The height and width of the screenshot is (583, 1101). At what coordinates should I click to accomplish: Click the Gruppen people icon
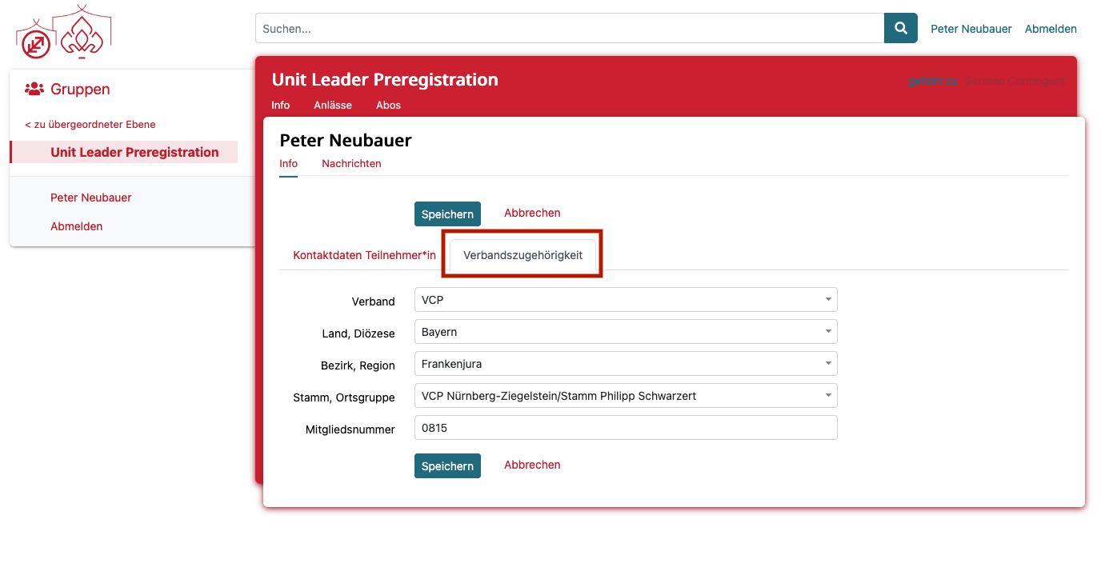click(x=34, y=89)
